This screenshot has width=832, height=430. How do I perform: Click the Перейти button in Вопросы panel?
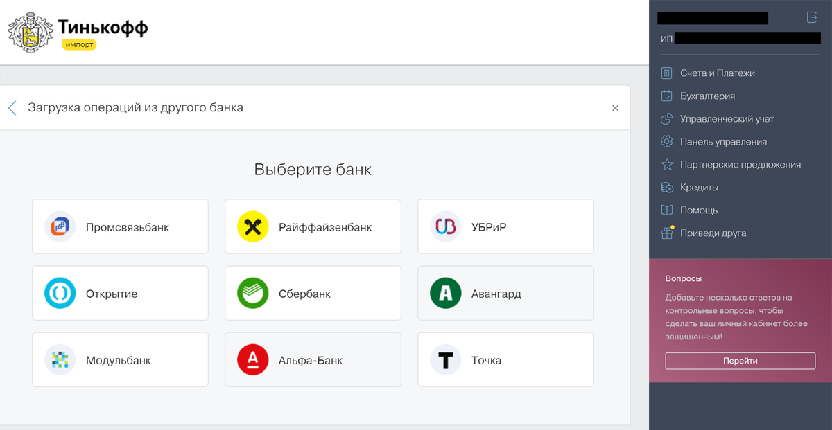tap(740, 361)
